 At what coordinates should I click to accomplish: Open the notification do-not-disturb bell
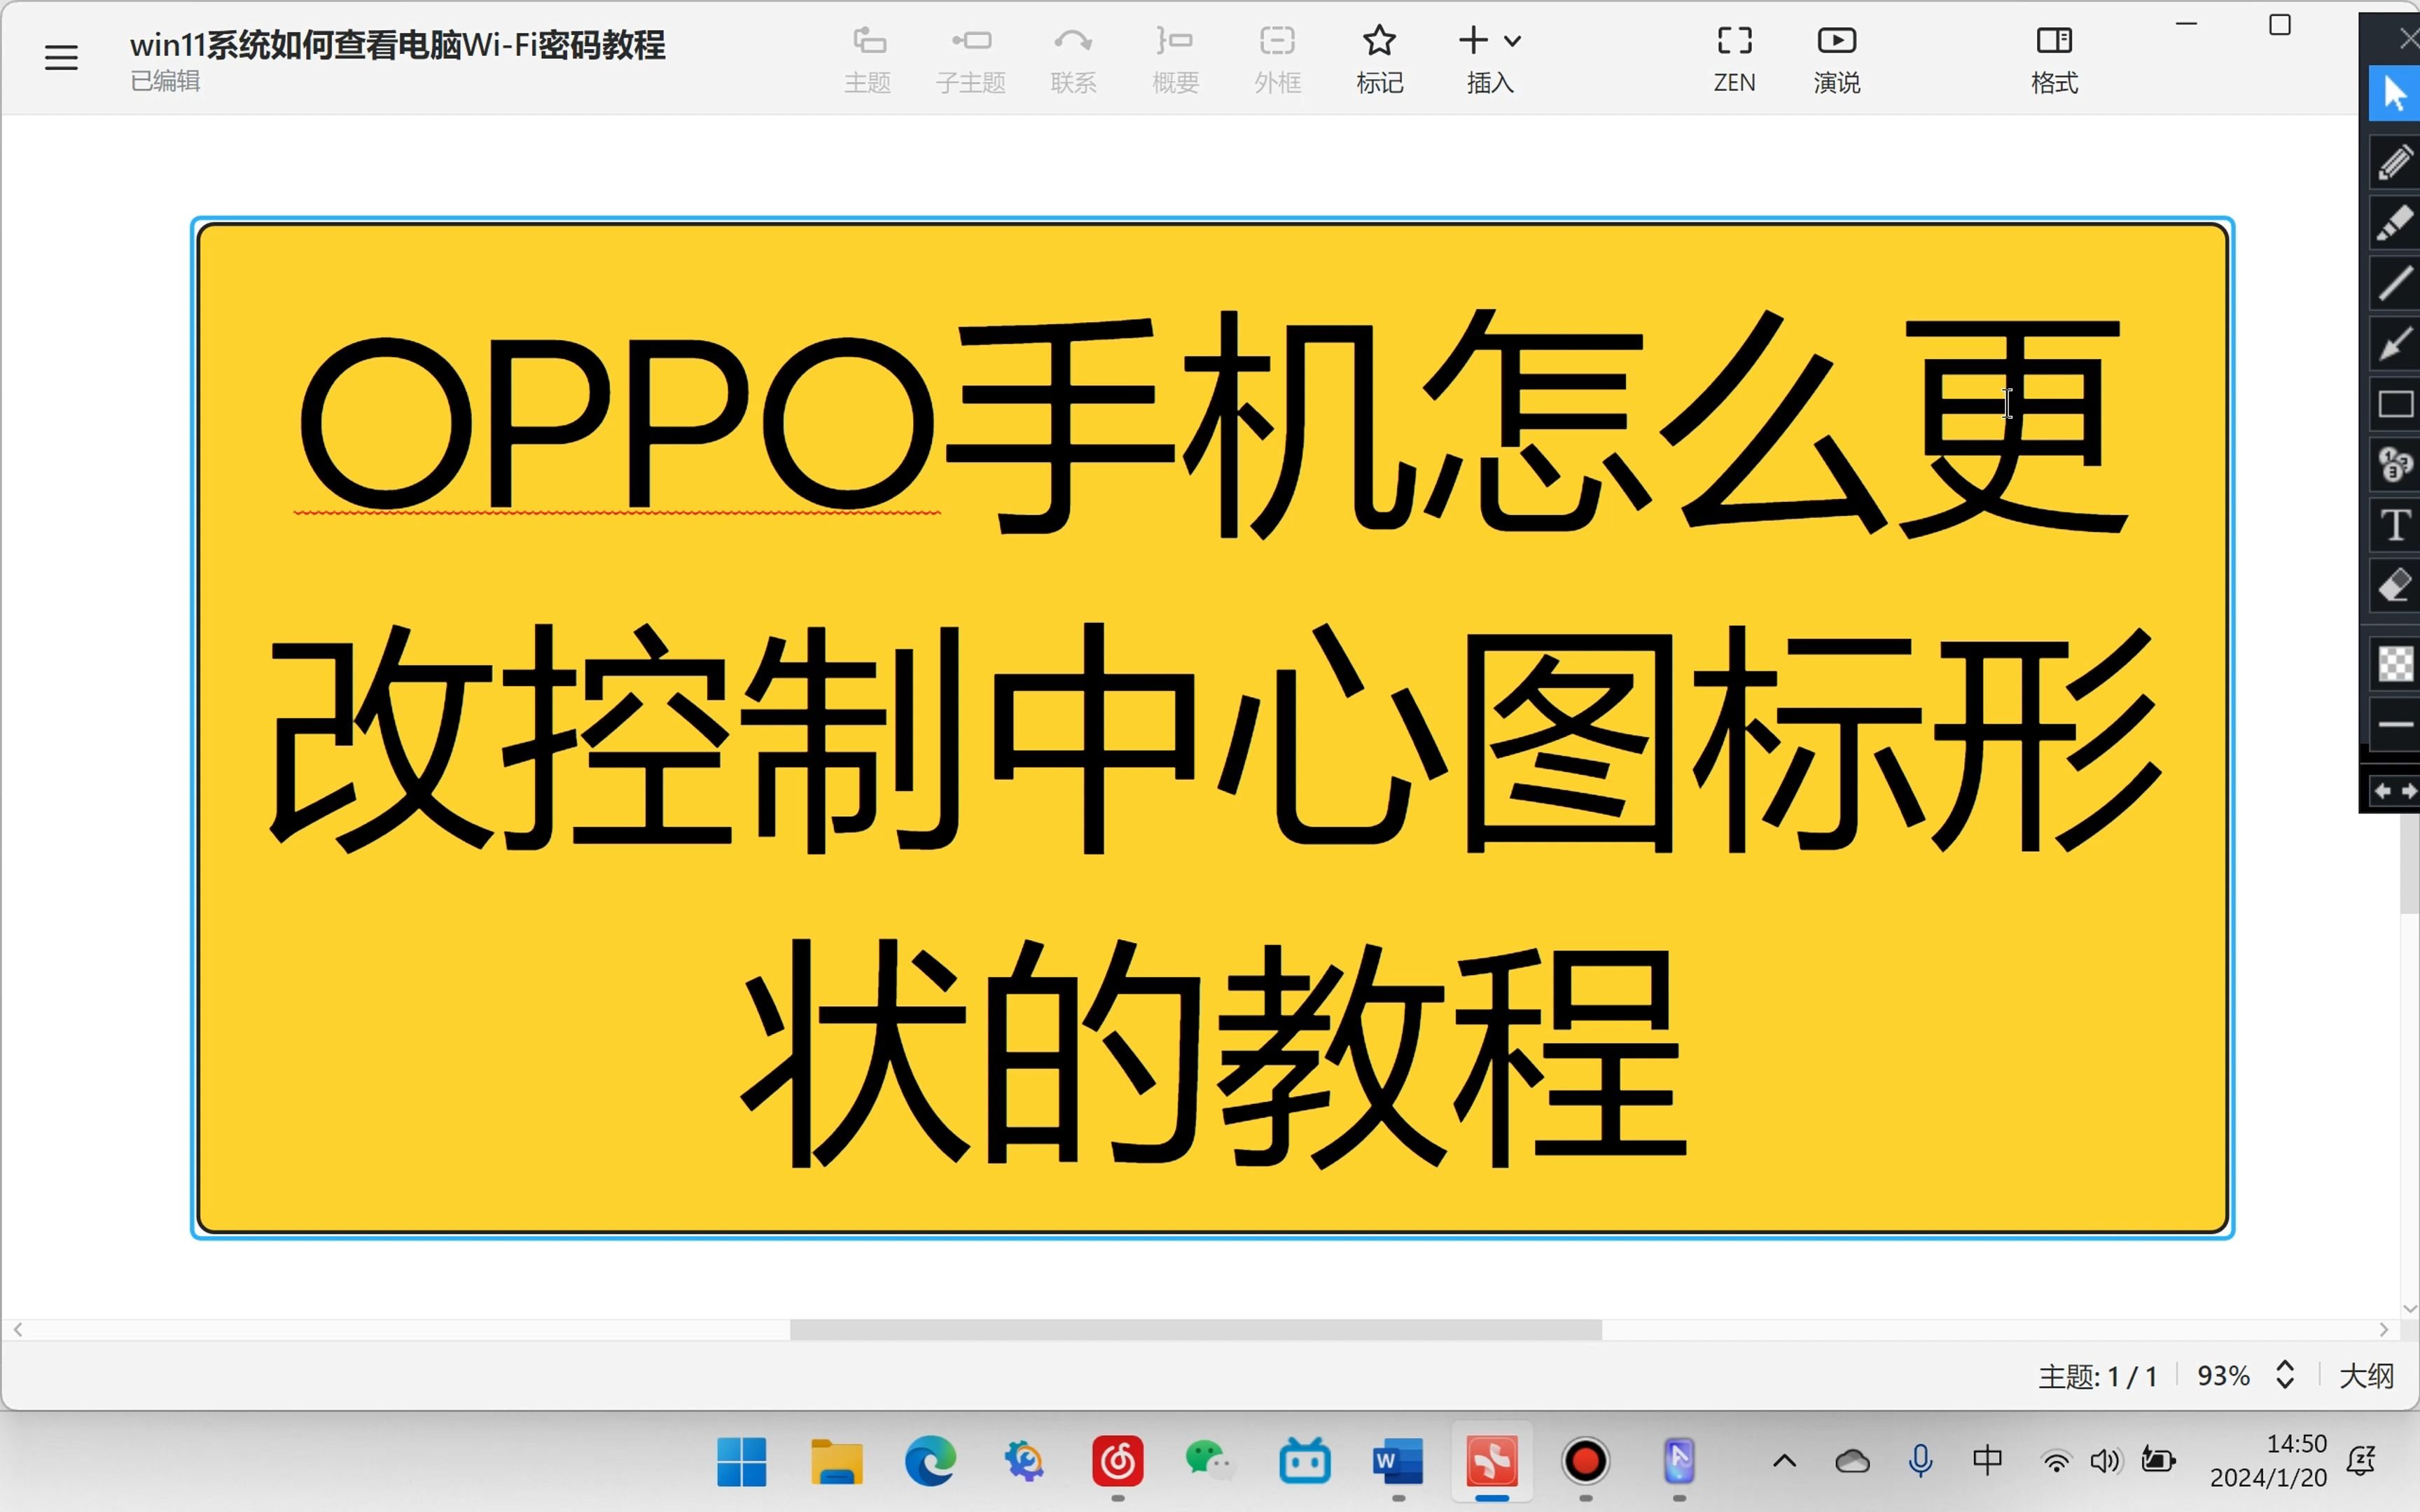coord(2362,1461)
